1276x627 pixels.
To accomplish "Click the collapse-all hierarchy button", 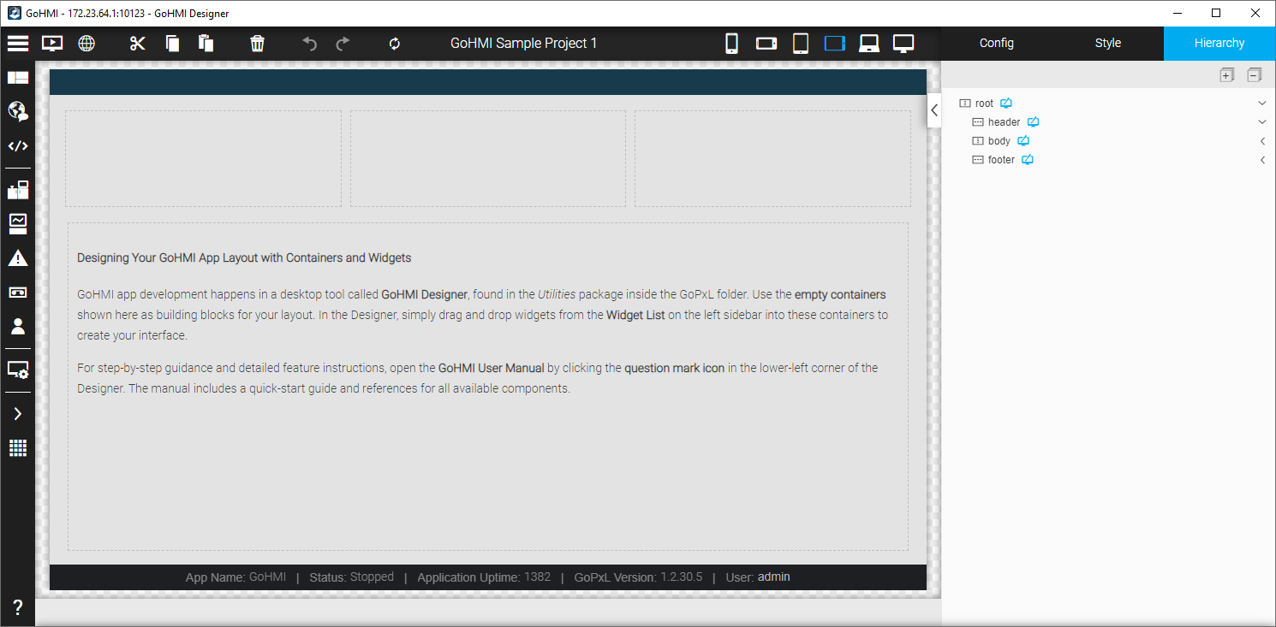I will (x=1254, y=75).
